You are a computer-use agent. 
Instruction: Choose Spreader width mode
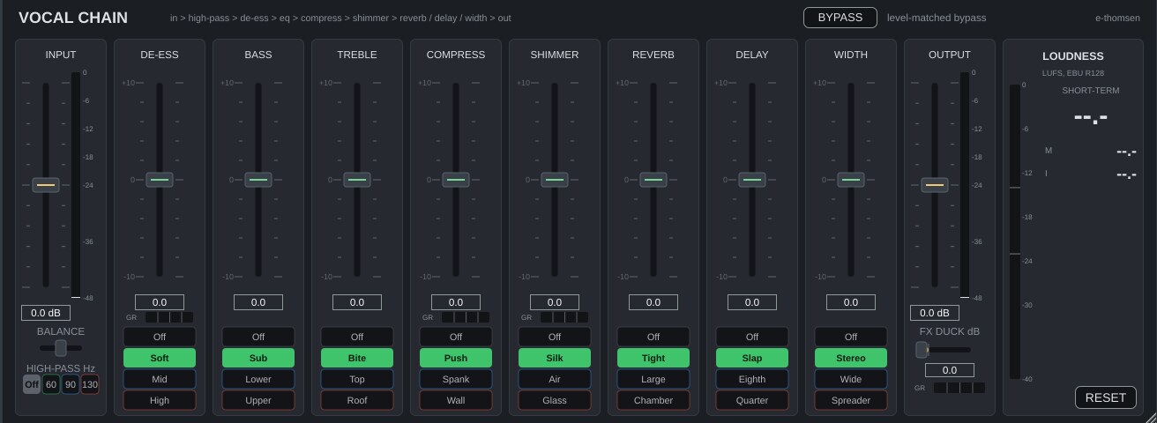tap(851, 400)
